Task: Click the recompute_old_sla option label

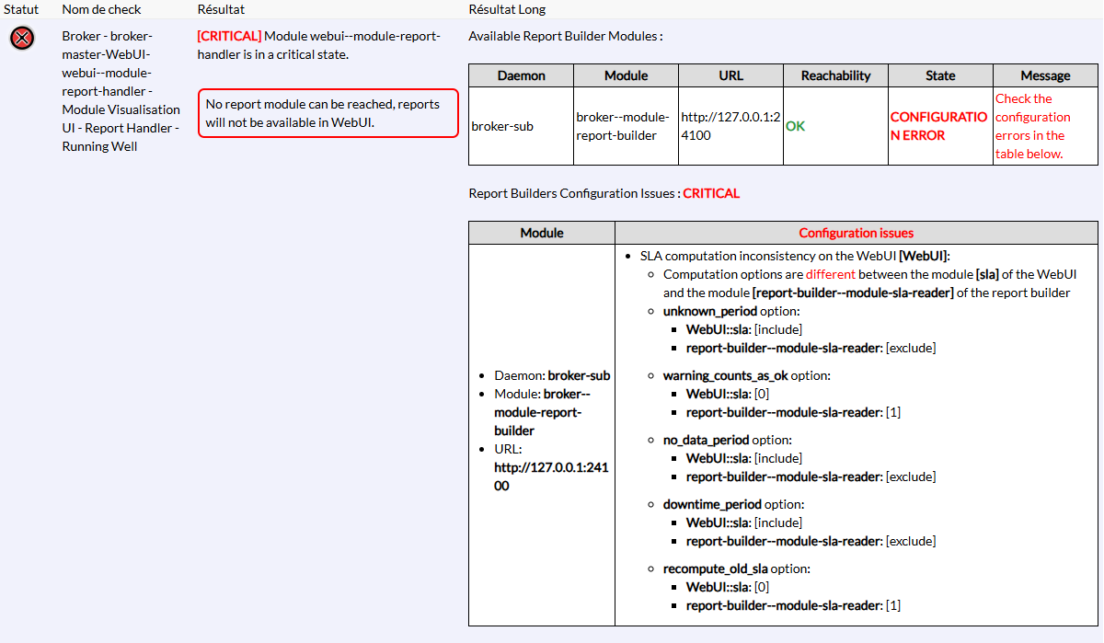Action: click(715, 568)
